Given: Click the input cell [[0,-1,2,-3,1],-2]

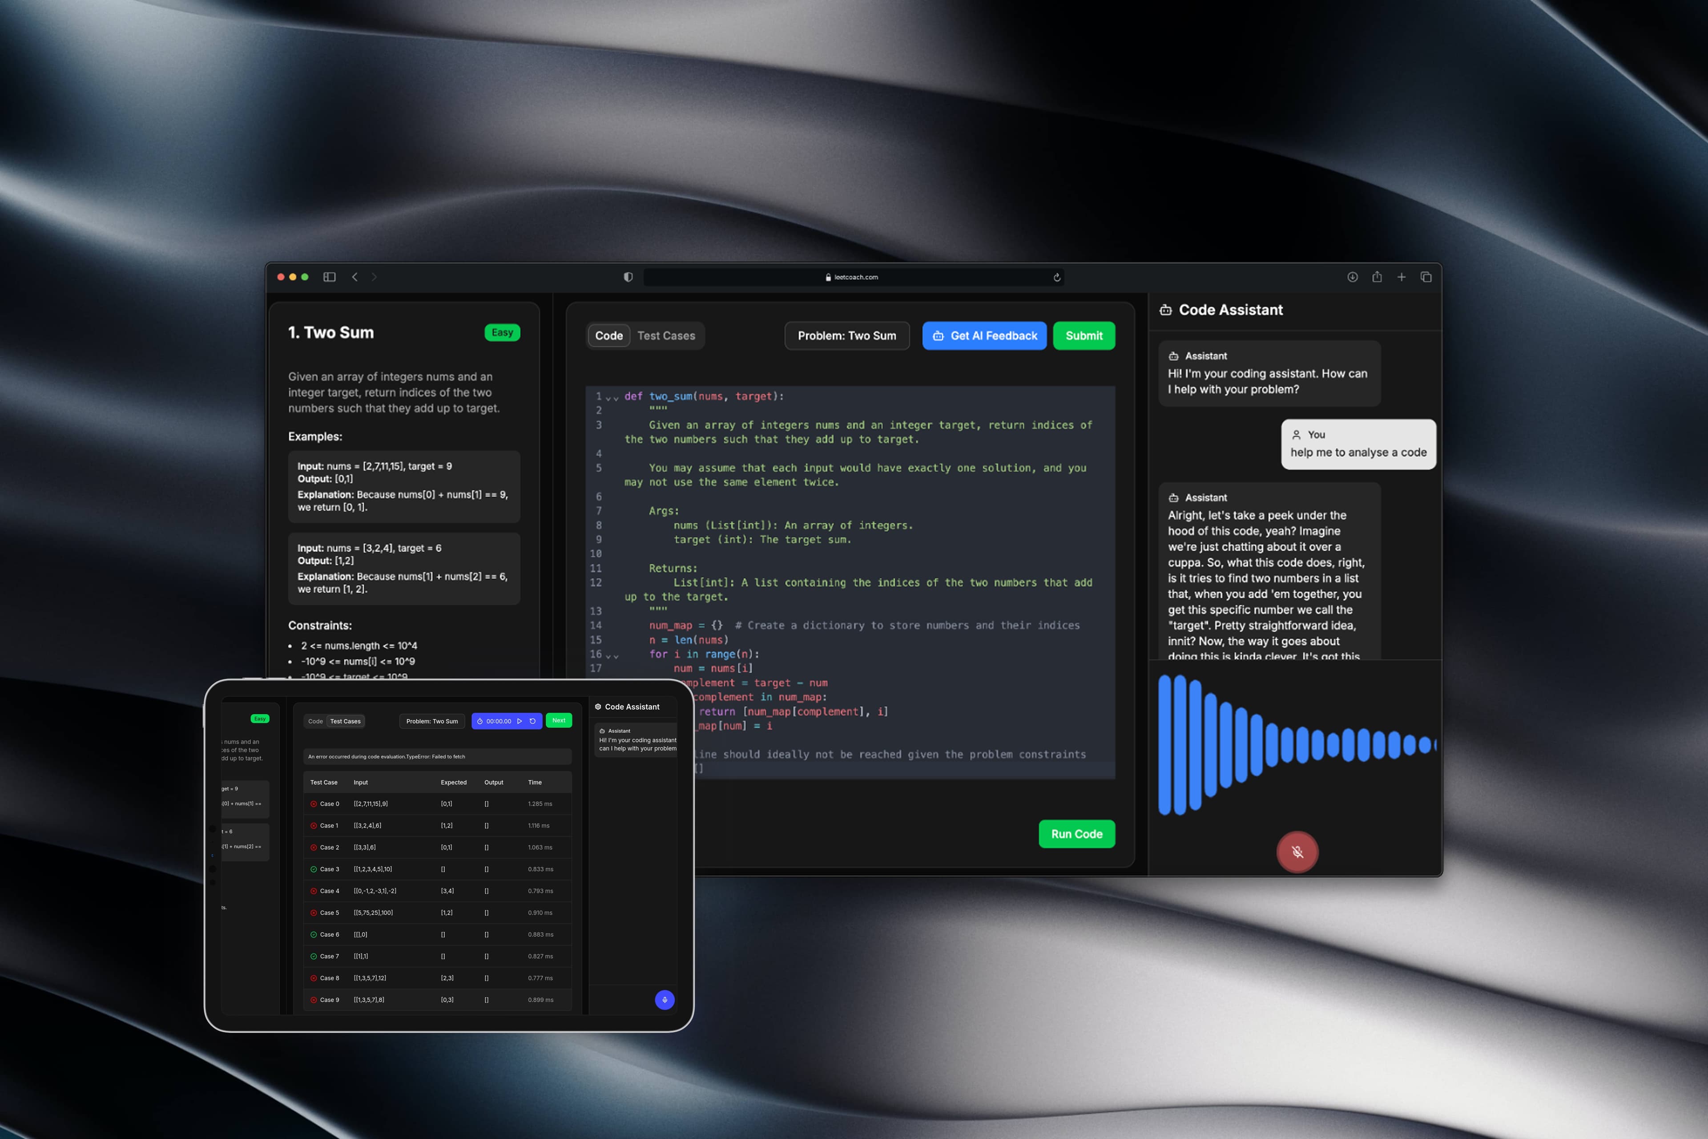Looking at the screenshot, I should coord(375,891).
